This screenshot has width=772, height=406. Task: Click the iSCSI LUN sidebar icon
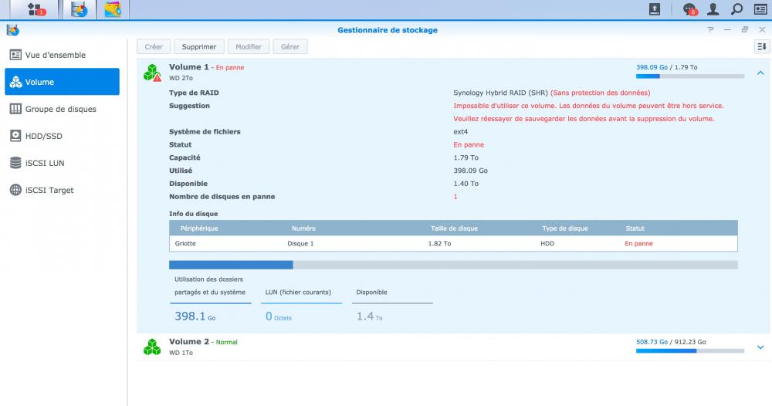(15, 163)
